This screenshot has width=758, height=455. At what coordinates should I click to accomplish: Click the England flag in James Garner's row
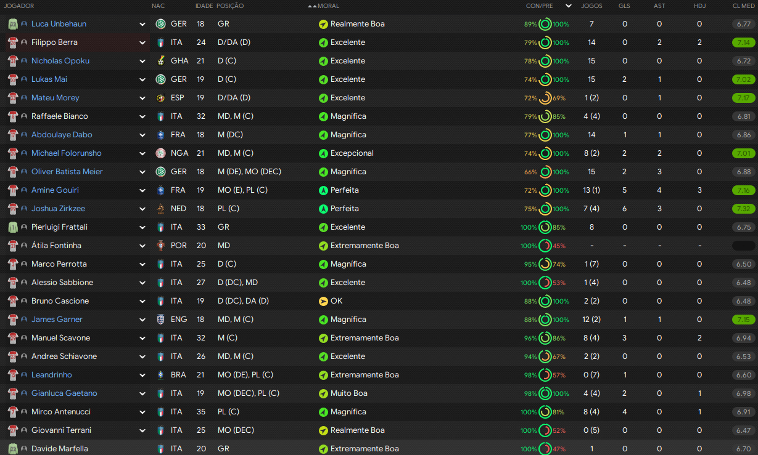tap(161, 320)
